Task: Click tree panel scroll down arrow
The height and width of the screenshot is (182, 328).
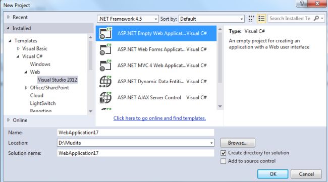Action: [90, 111]
